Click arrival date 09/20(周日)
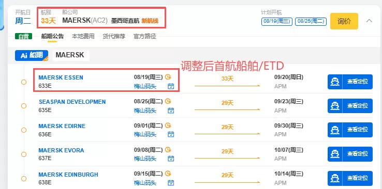Viewport: 382px width, 189px height. point(289,77)
